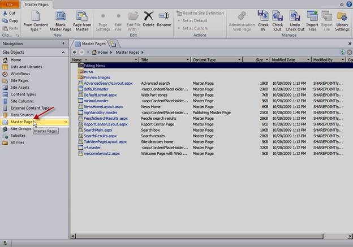Click the Check In icon

point(263,16)
